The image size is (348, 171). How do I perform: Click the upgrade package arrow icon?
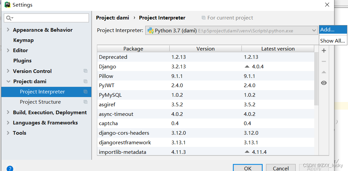tap(324, 72)
